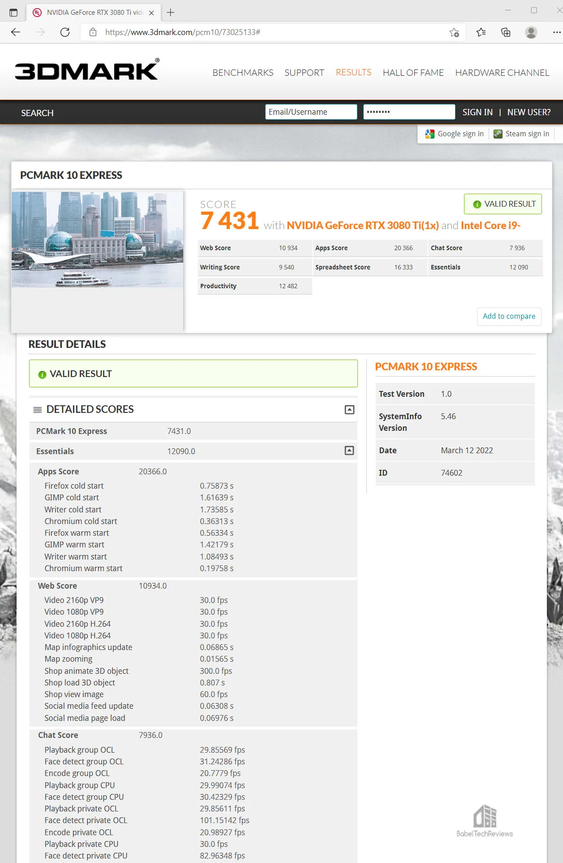Image resolution: width=563 pixels, height=863 pixels.
Task: Click the Apps Score summary cell
Action: point(370,248)
